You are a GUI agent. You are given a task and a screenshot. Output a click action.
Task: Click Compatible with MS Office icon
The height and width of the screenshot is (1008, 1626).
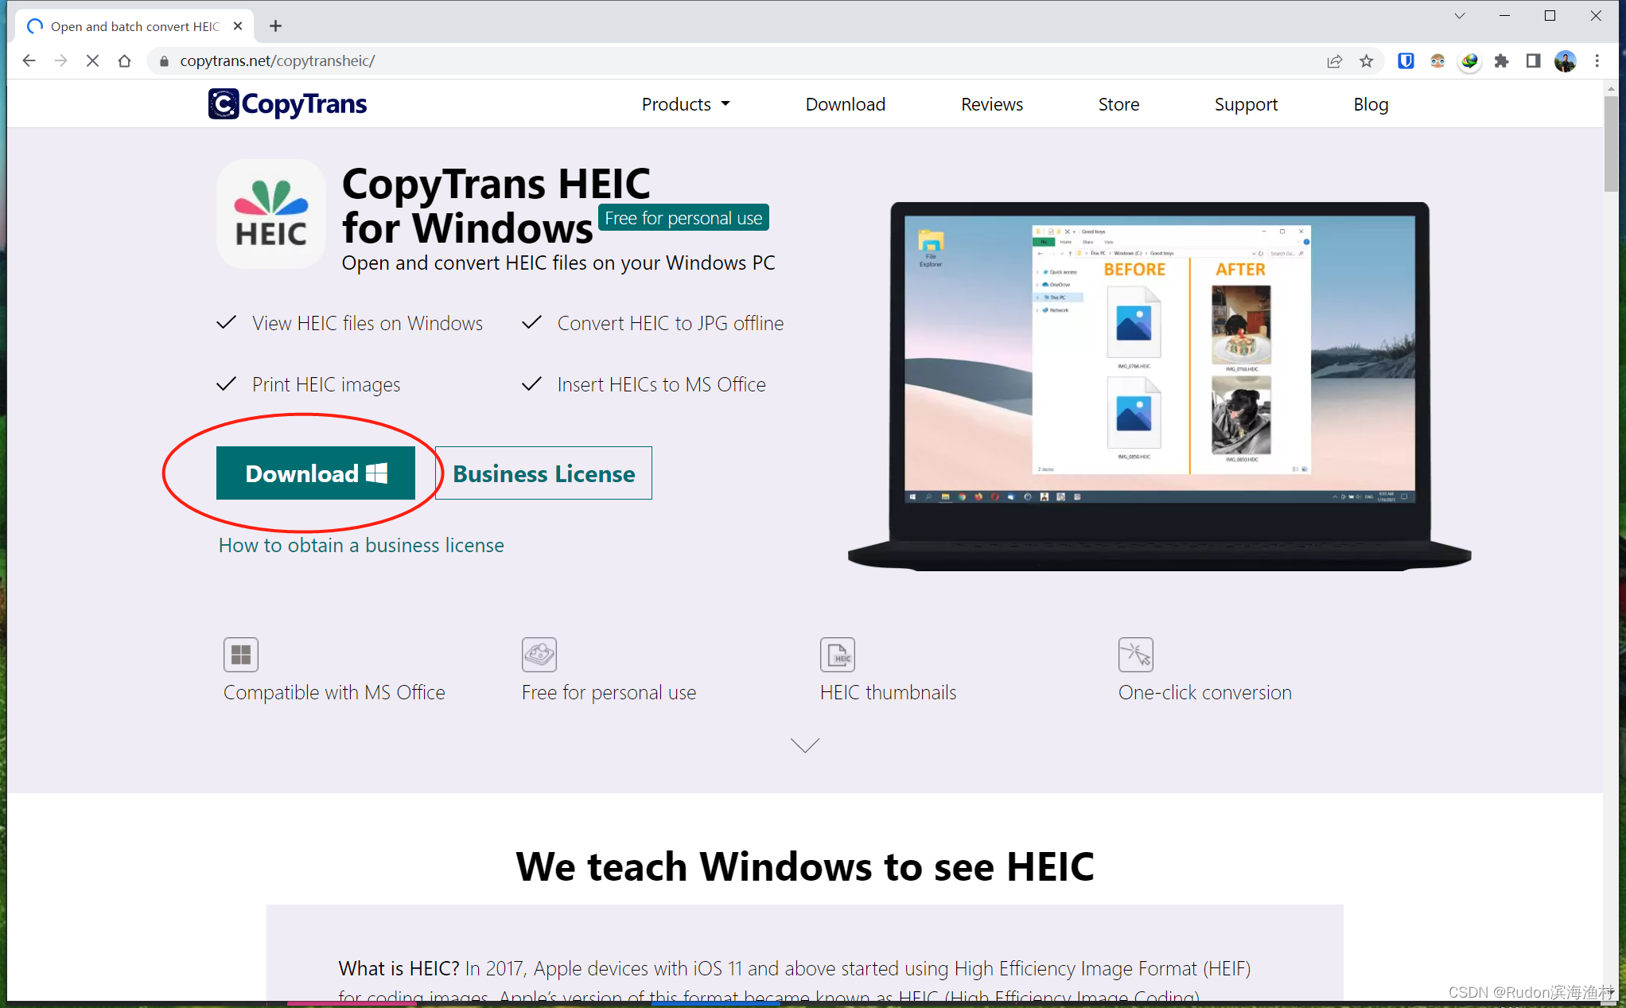(240, 655)
